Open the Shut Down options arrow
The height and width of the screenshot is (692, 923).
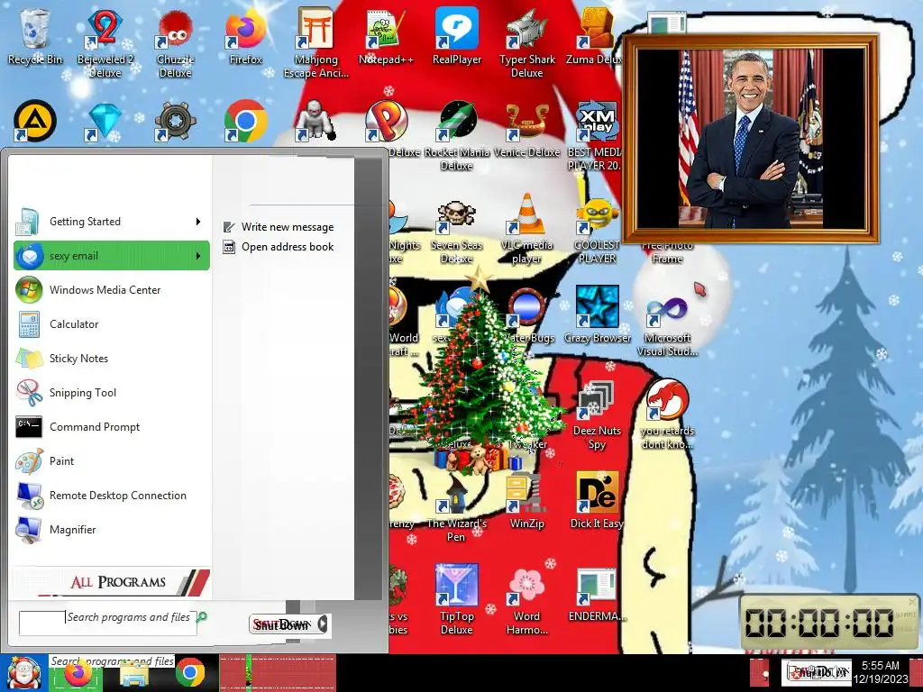[x=323, y=624]
